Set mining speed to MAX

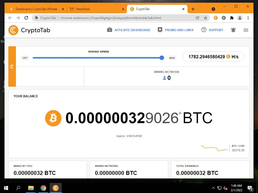(x=172, y=58)
